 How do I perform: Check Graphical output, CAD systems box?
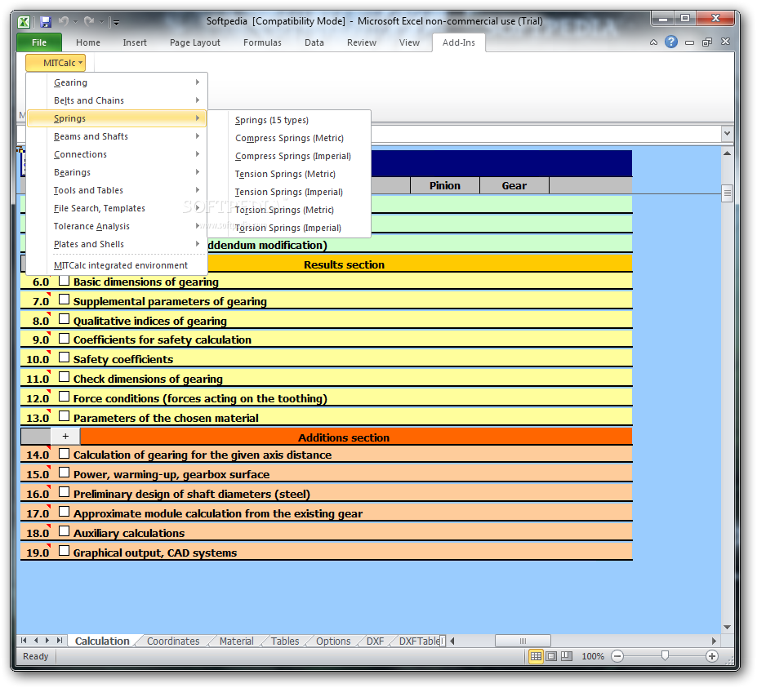pyautogui.click(x=64, y=551)
